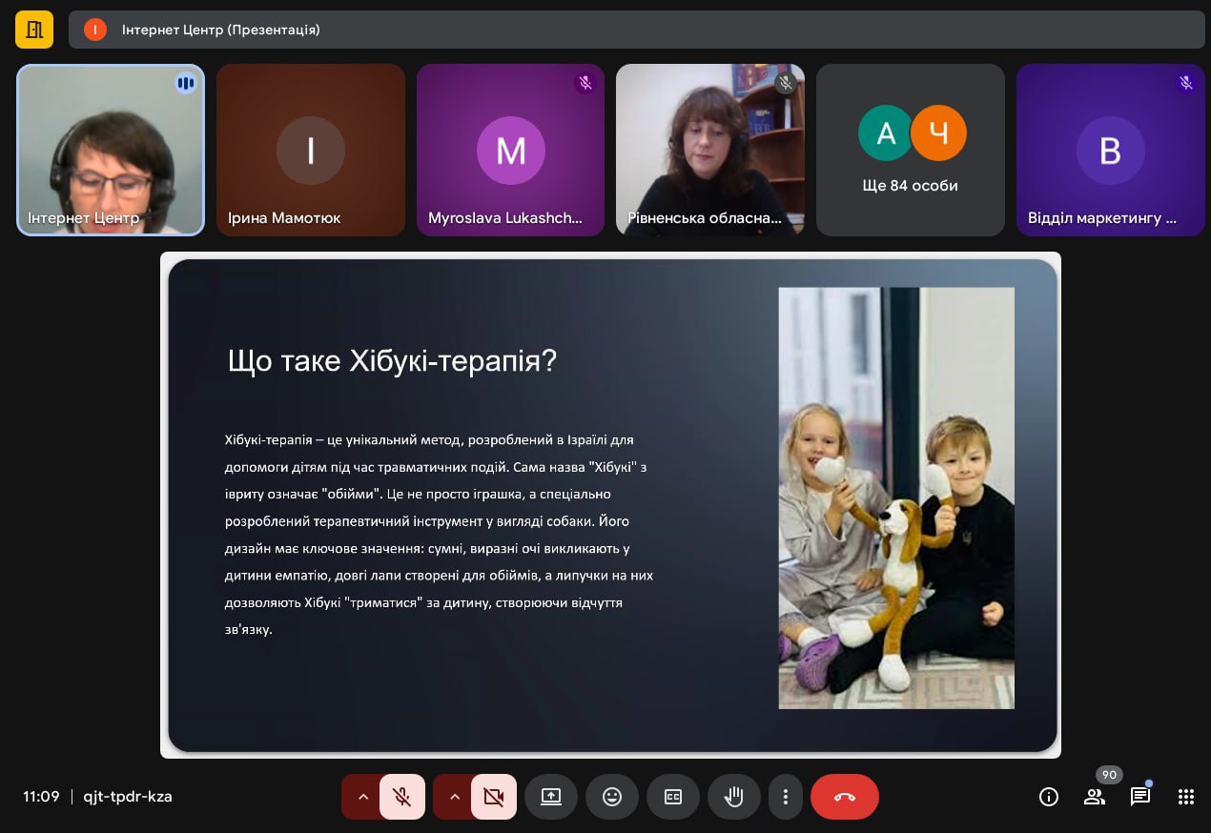Show the participants people panel
1211x833 pixels.
click(x=1095, y=797)
